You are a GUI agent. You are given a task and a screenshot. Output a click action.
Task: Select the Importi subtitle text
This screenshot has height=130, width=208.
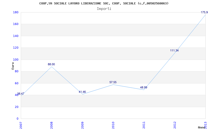point(104,9)
